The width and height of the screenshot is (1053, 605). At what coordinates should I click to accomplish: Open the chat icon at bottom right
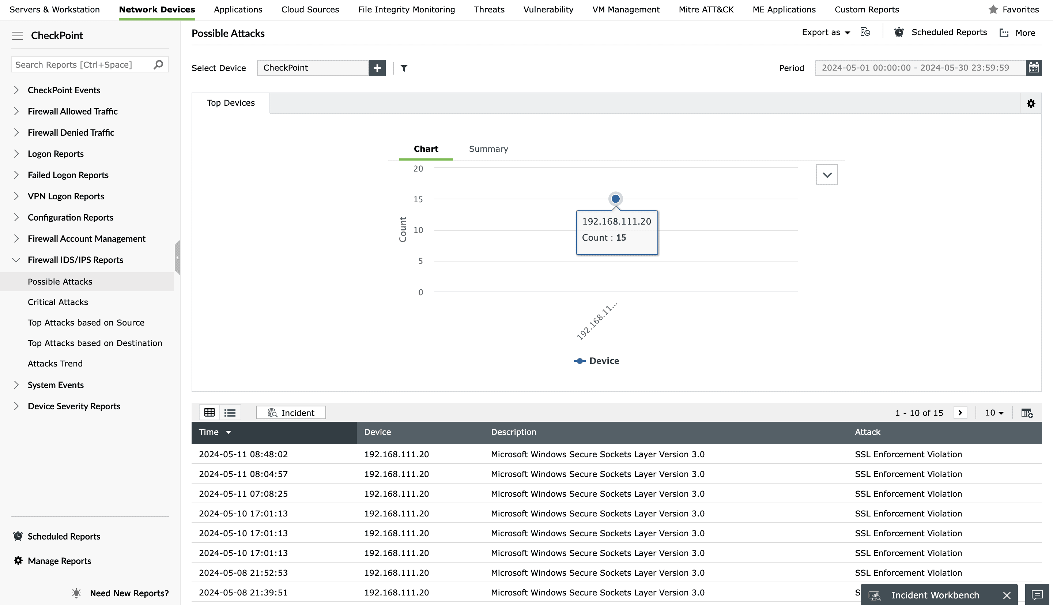(1037, 595)
